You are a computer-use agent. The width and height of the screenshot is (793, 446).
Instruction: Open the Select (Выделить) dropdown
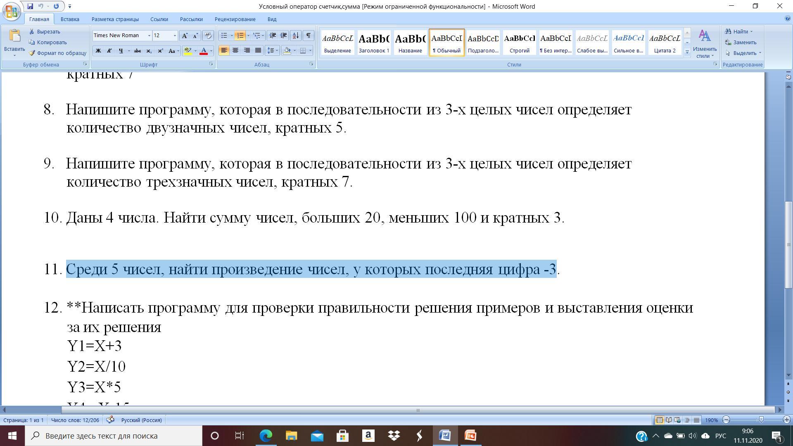743,53
